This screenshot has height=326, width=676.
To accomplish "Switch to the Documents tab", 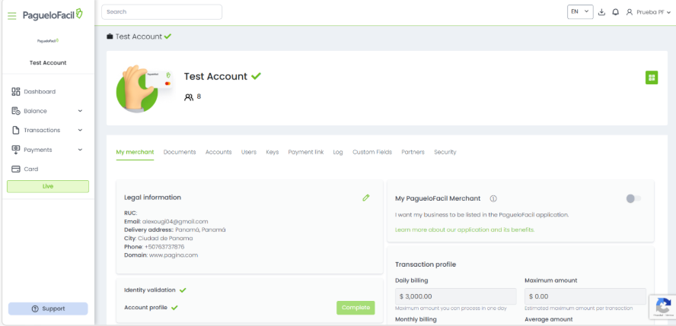I will (x=180, y=152).
